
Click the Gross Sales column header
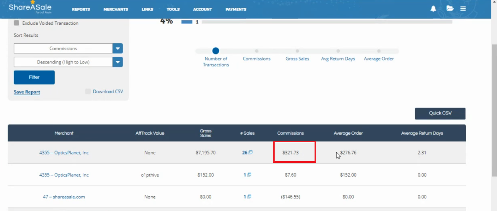205,133
